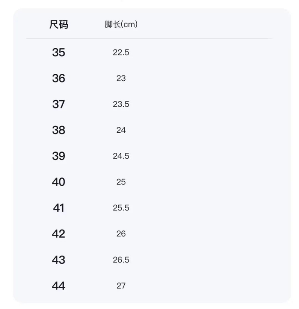Click the 25 foot length cell
The height and width of the screenshot is (309, 299).
click(121, 182)
